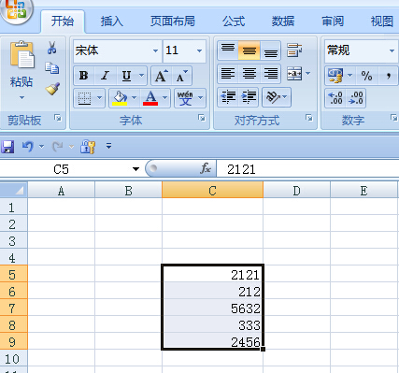Click the Cut scissors icon
The image size is (399, 373).
(x=52, y=48)
